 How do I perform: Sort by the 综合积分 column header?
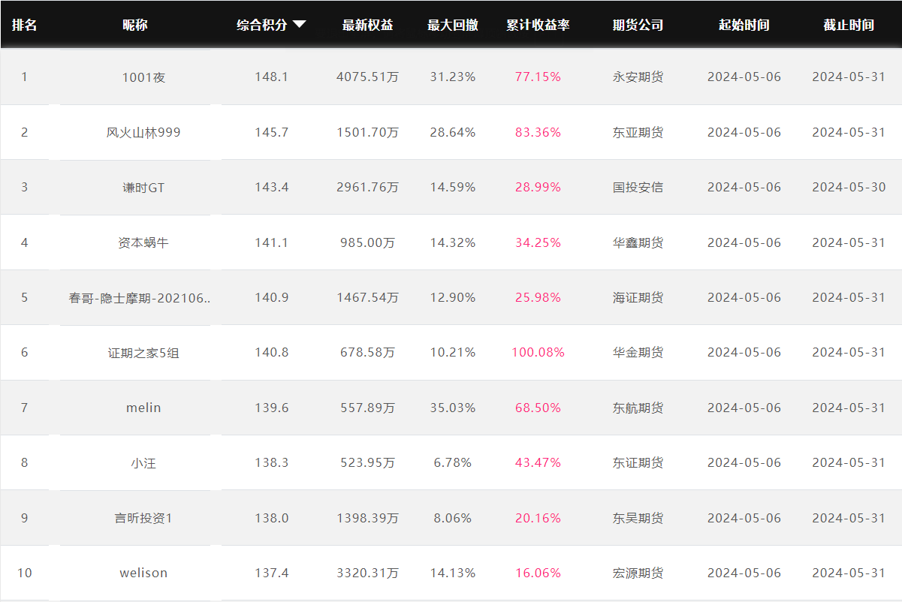262,25
